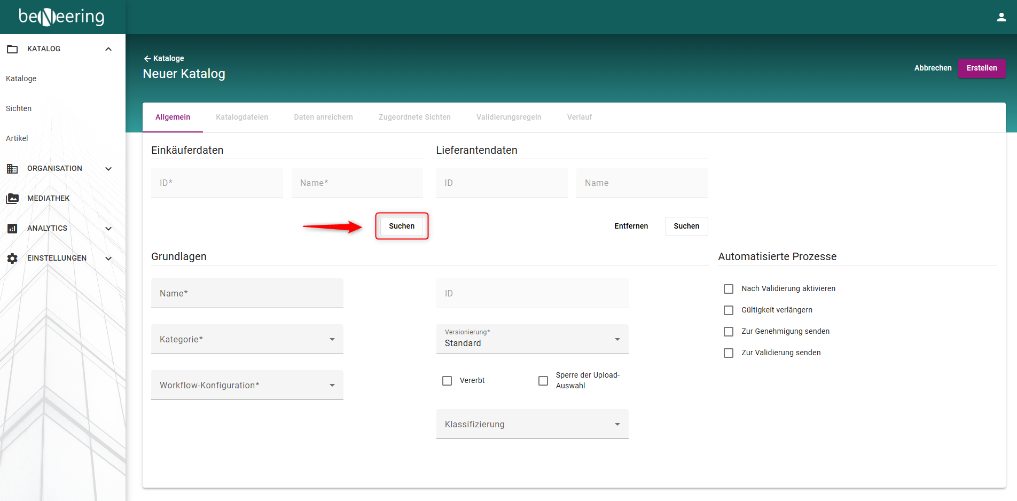The width and height of the screenshot is (1017, 501).
Task: Open the Kategorie dropdown
Action: (x=247, y=339)
